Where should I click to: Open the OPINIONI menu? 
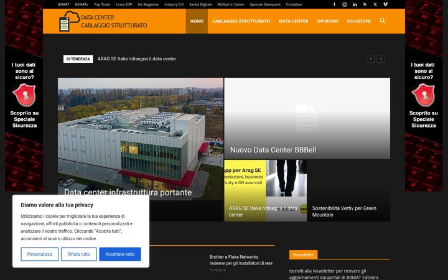(x=327, y=21)
